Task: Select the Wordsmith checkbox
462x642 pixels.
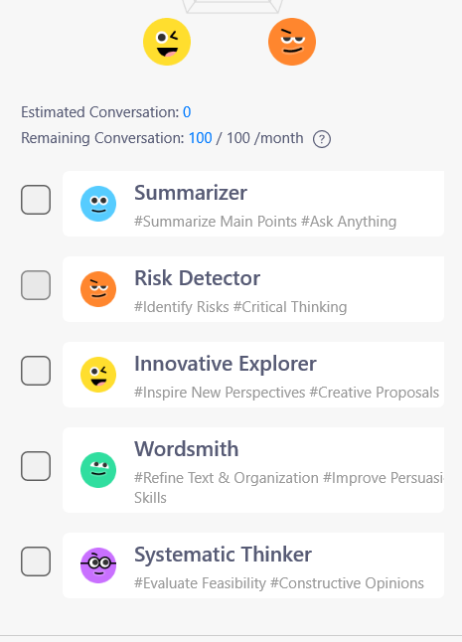Action: tap(36, 466)
